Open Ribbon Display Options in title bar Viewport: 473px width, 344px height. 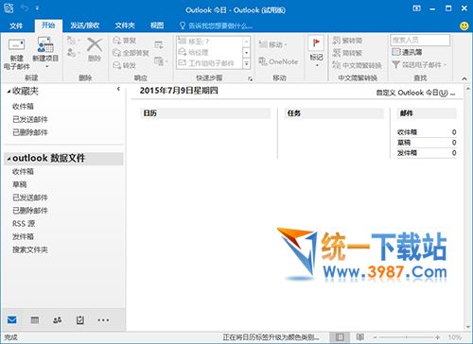pyautogui.click(x=416, y=9)
